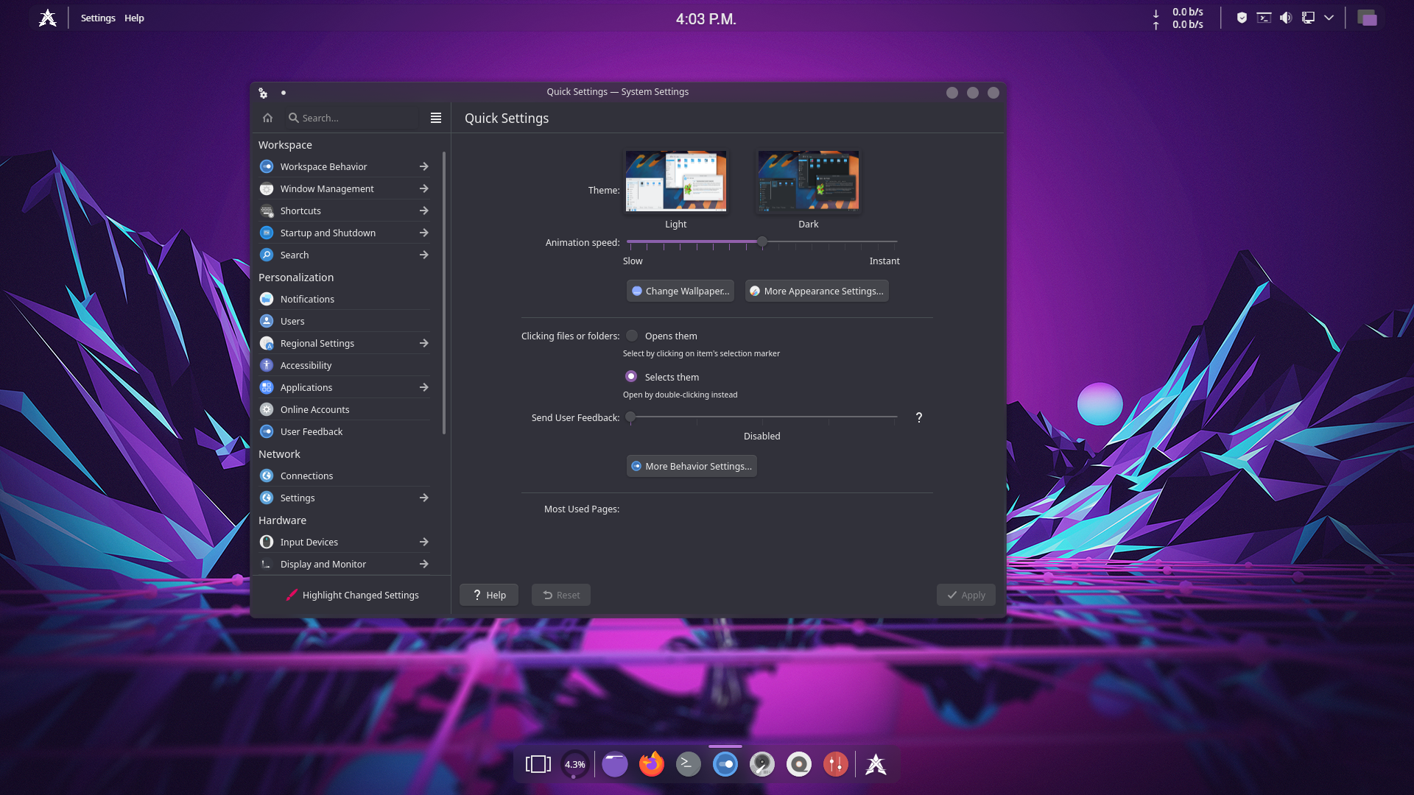Open the application launcher logo top-left
The image size is (1414, 795).
coord(48,18)
